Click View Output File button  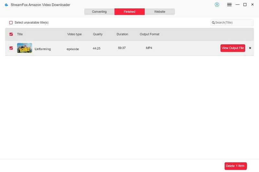[233, 48]
